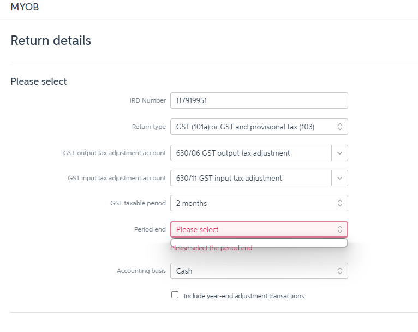The width and height of the screenshot is (418, 332).
Task: Click the arrows icon on the 2 months selector
Action: pyautogui.click(x=339, y=203)
